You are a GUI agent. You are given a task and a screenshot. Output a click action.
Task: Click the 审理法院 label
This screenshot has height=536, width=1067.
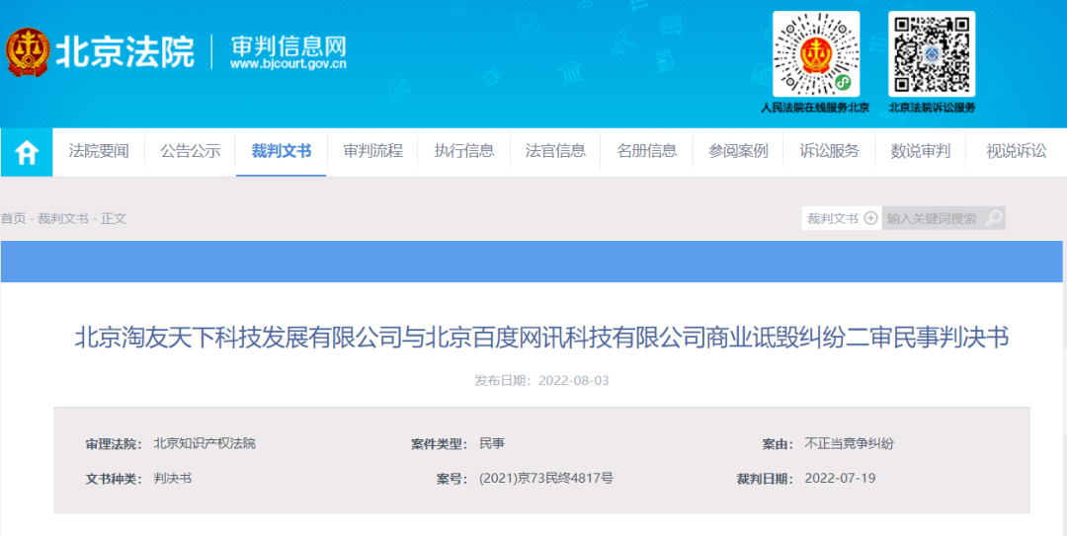click(x=113, y=444)
